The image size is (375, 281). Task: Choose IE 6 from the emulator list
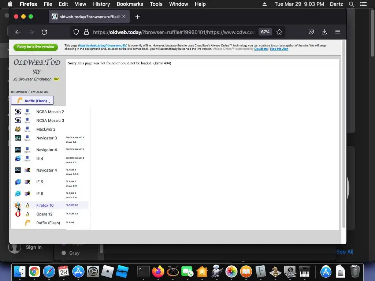[51, 195]
